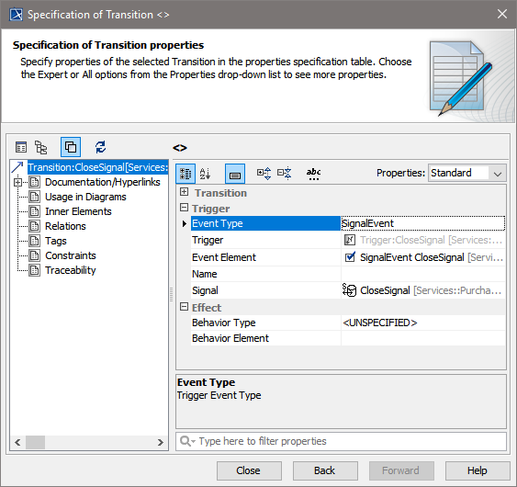The height and width of the screenshot is (487, 517).
Task: Click the specification table view icon
Action: (x=21, y=147)
